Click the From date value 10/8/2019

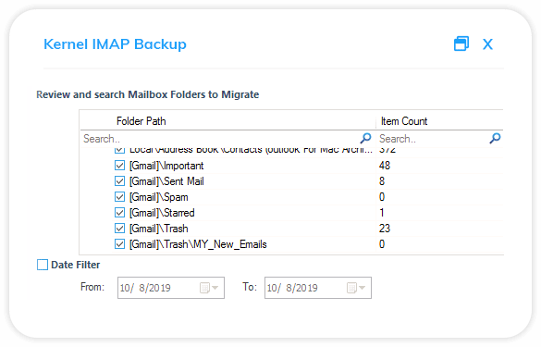pos(145,288)
